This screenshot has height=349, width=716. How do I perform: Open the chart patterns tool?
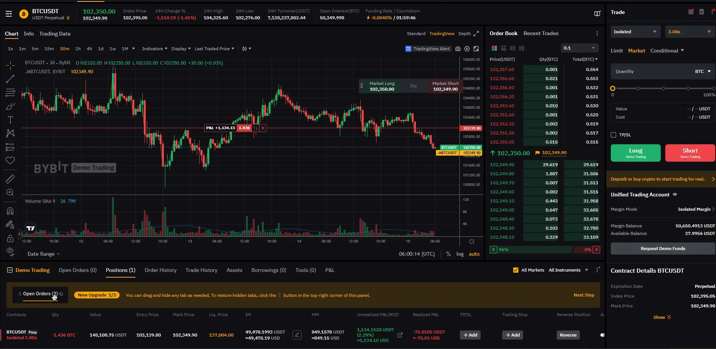click(10, 133)
